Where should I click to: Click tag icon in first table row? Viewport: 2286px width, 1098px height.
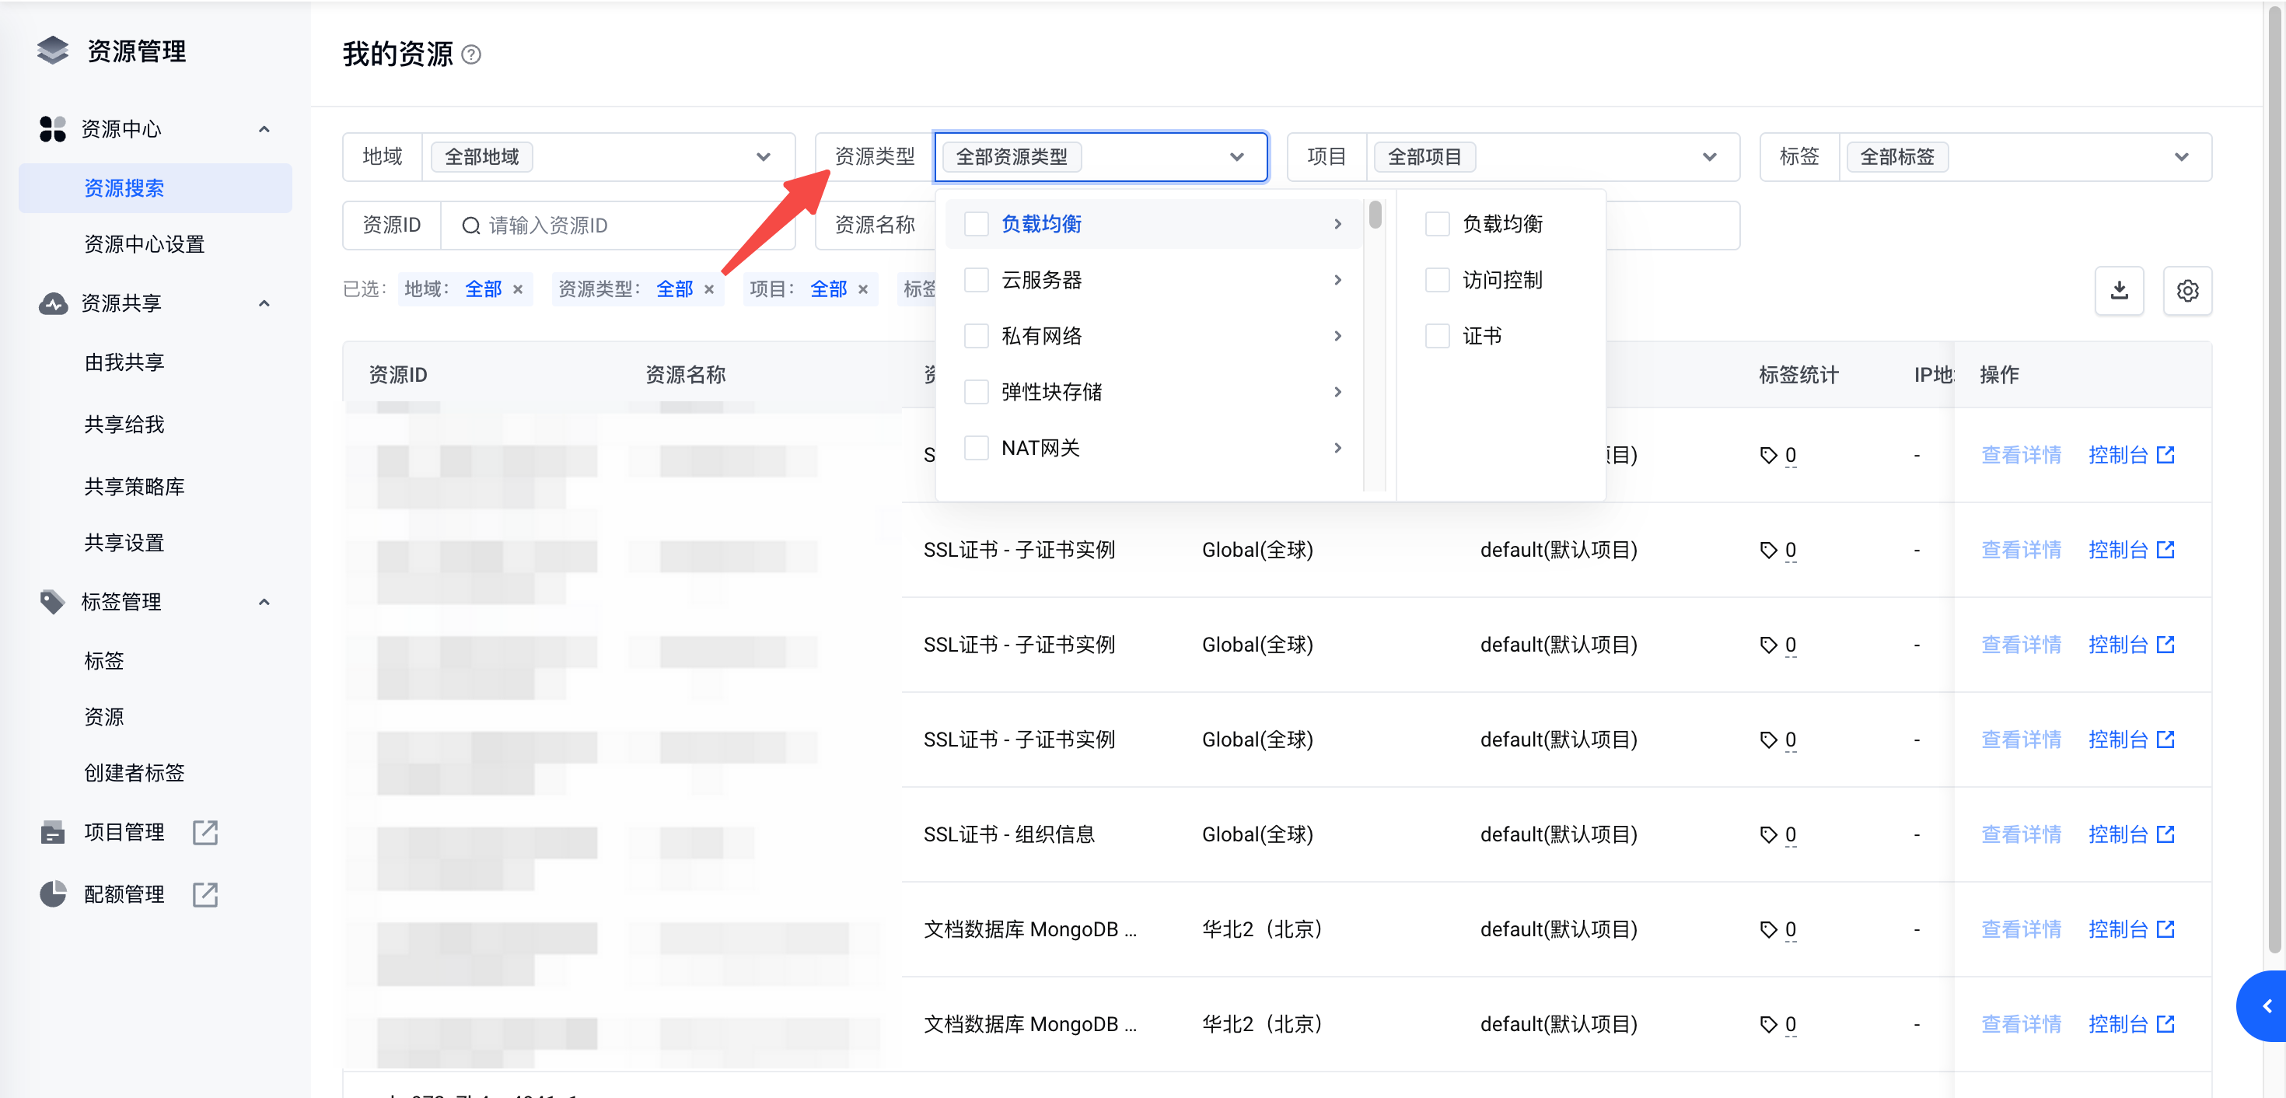1769,456
